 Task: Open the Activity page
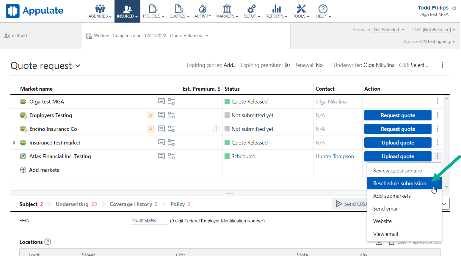point(203,11)
